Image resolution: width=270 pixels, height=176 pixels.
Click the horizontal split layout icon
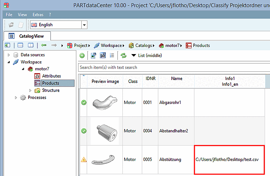tap(20, 45)
